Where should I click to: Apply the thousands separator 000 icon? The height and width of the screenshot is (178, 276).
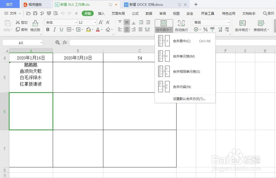point(212,30)
